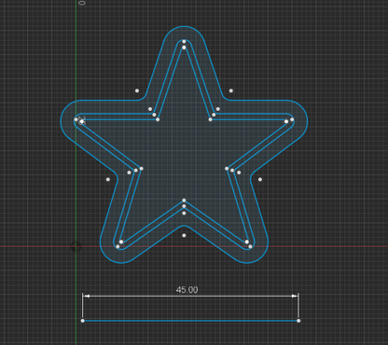Select the 45.00 dimension value
This screenshot has width=388, height=345.
(x=187, y=290)
